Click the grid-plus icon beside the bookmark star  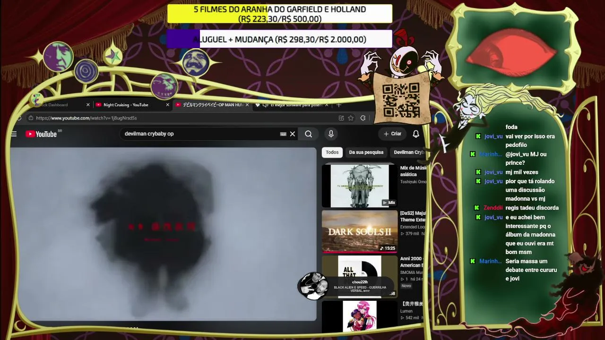coord(341,118)
